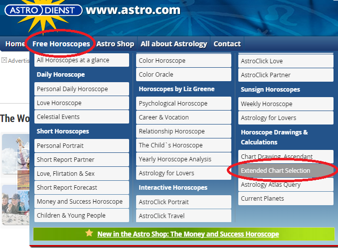Screen dimensions: 338x248
Task: Click the Interactive Horoscopes heading
Action: point(173,188)
